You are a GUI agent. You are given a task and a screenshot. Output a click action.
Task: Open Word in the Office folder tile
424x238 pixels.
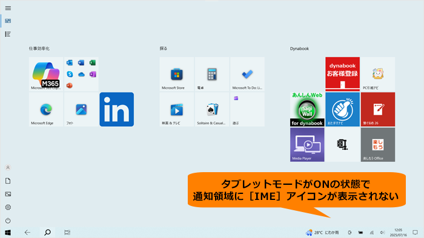click(x=81, y=63)
